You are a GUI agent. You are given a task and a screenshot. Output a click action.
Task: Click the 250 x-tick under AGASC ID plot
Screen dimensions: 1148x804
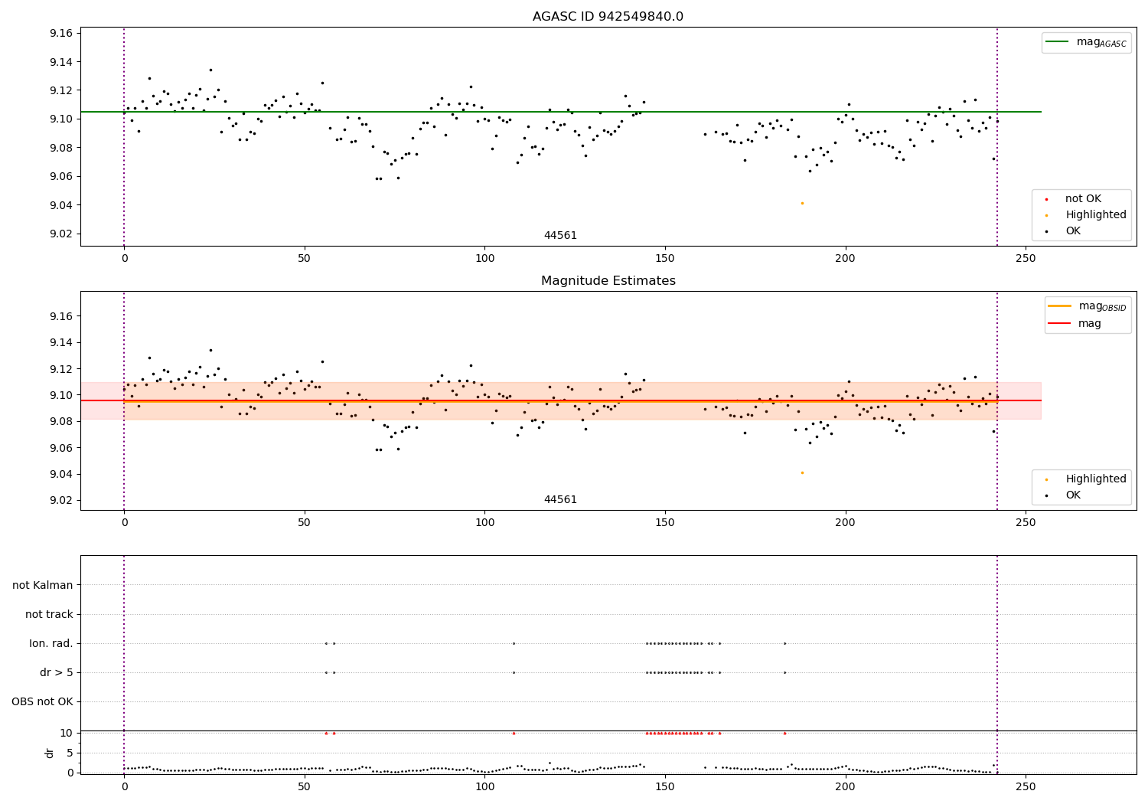(x=1026, y=259)
